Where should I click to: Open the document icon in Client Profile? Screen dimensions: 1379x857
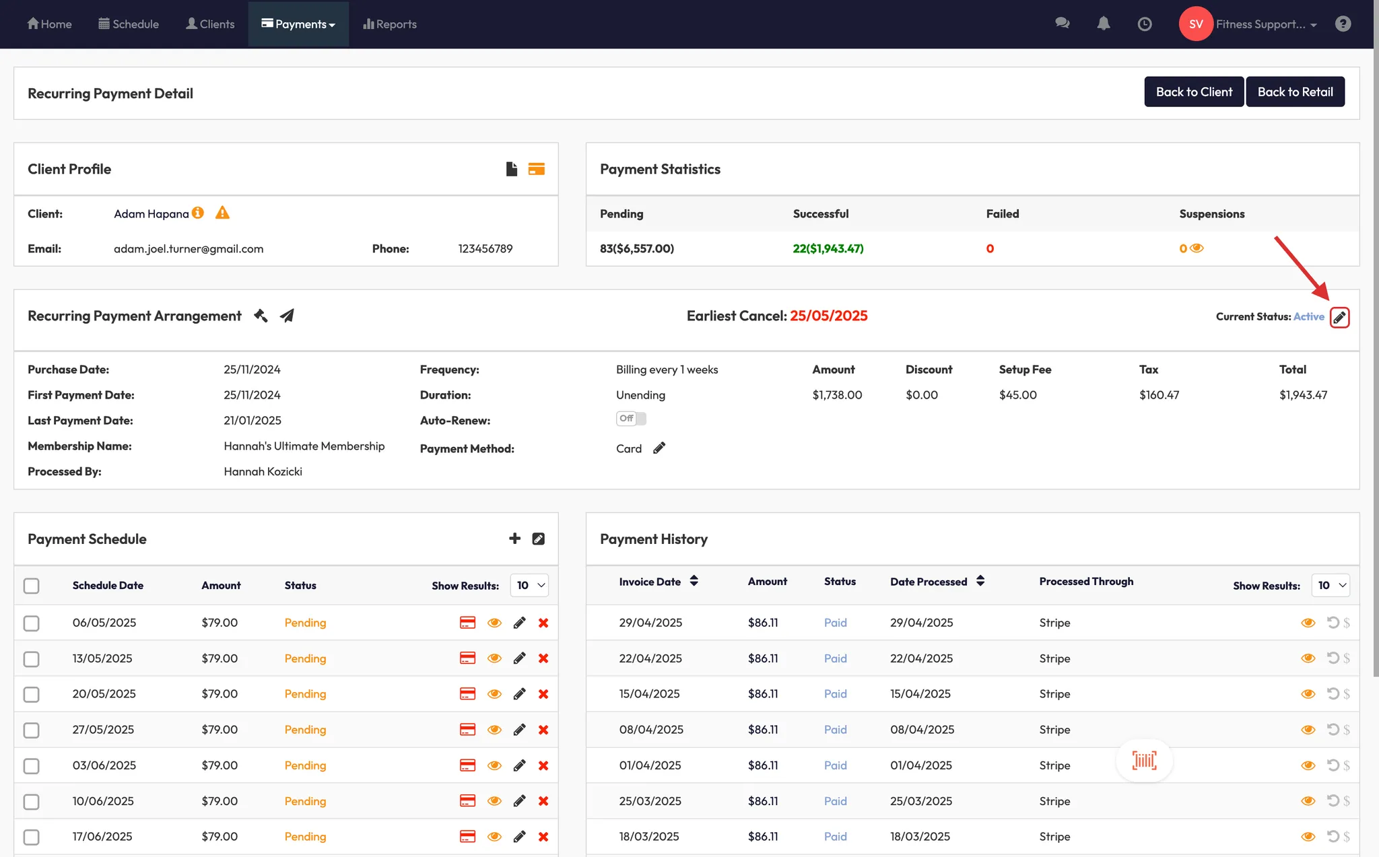coord(512,169)
